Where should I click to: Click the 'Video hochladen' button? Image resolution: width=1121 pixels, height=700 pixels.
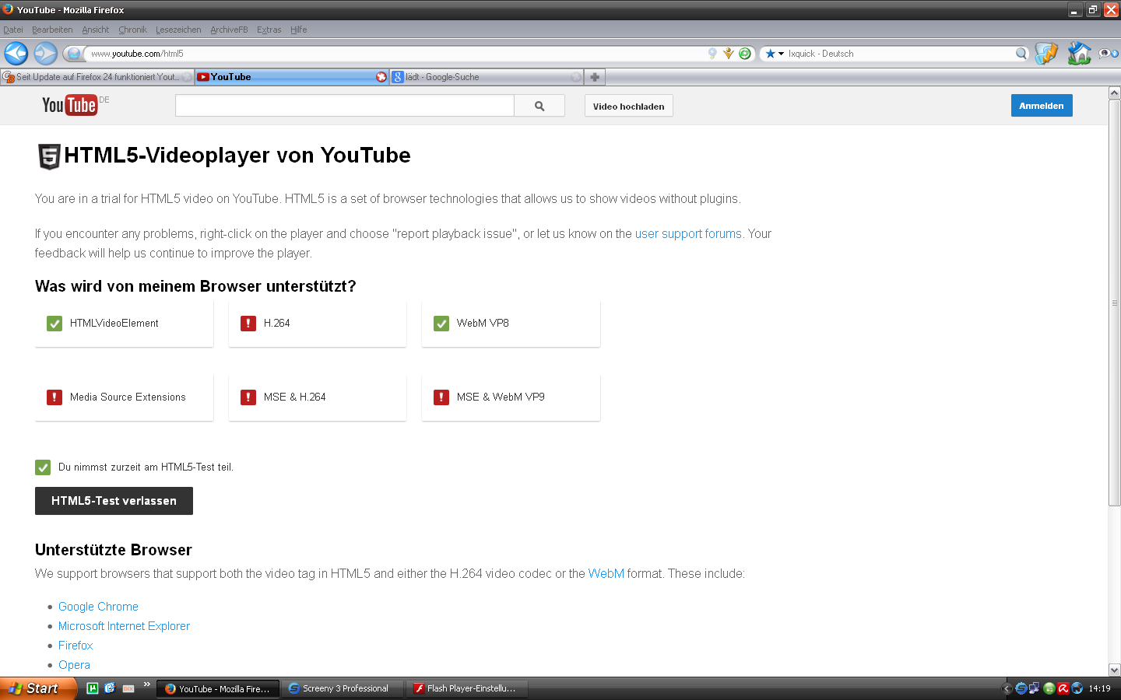(x=629, y=106)
